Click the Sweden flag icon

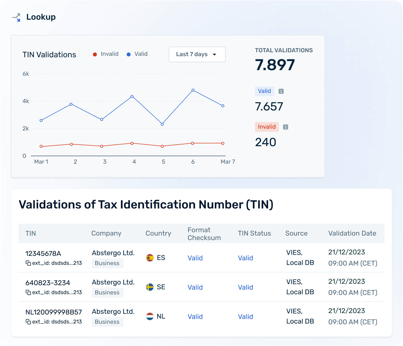(150, 287)
